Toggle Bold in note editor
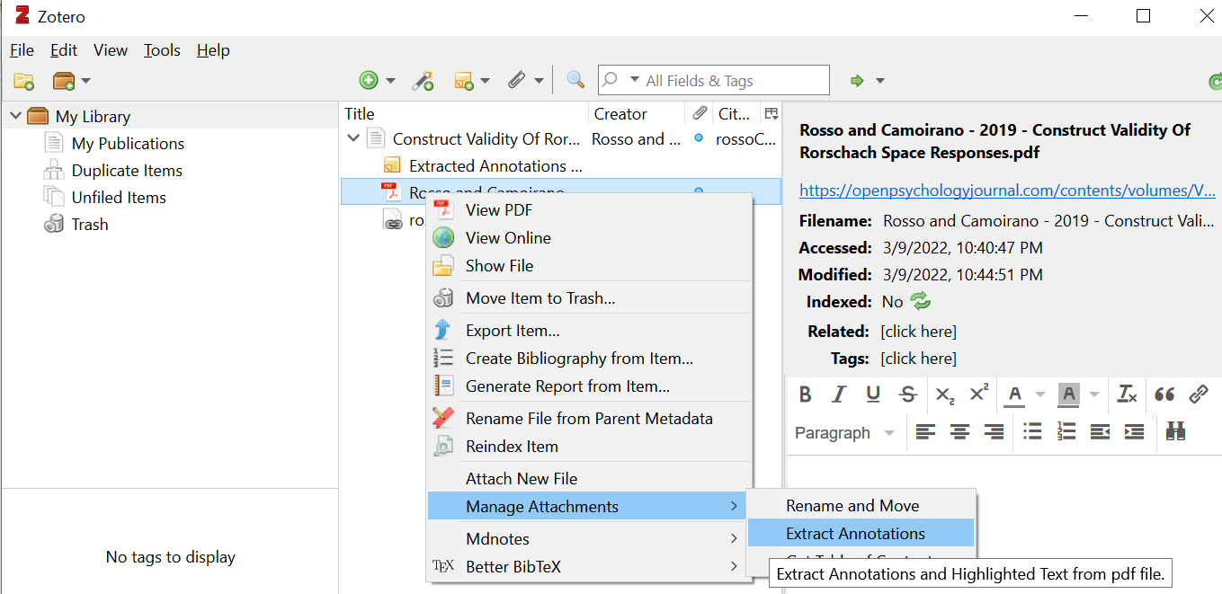Viewport: 1222px width, 594px height. coord(806,395)
